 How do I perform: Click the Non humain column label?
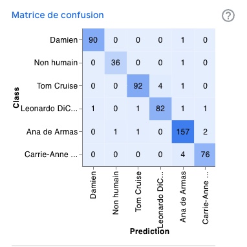click(x=116, y=193)
